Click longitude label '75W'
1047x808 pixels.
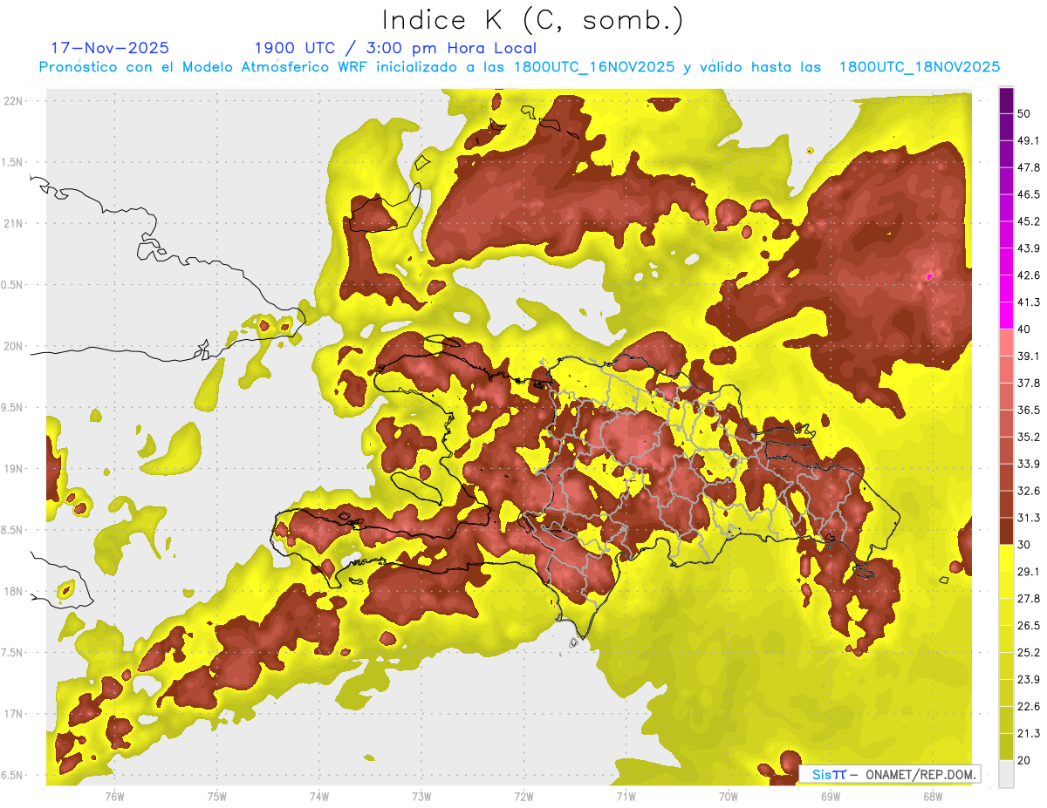[x=216, y=797]
